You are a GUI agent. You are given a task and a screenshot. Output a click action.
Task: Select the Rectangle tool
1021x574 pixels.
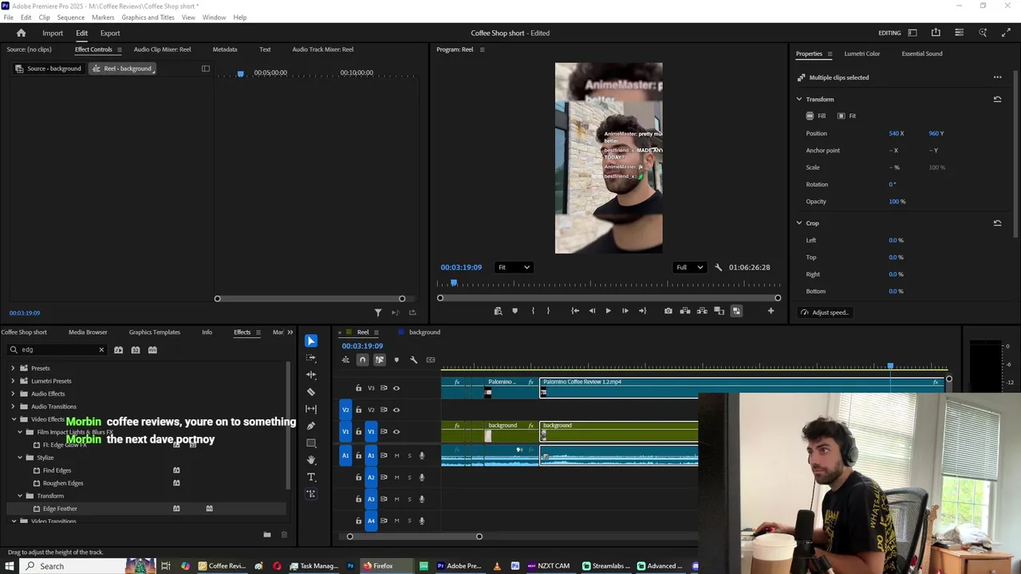click(311, 443)
